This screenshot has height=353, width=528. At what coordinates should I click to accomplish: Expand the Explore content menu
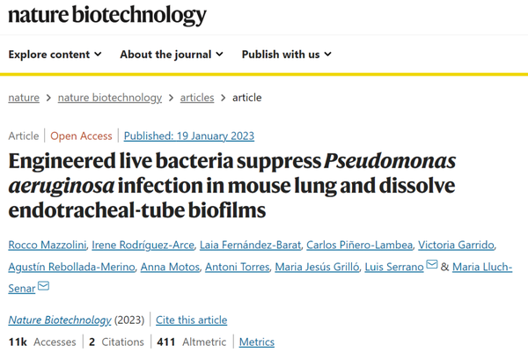(55, 54)
